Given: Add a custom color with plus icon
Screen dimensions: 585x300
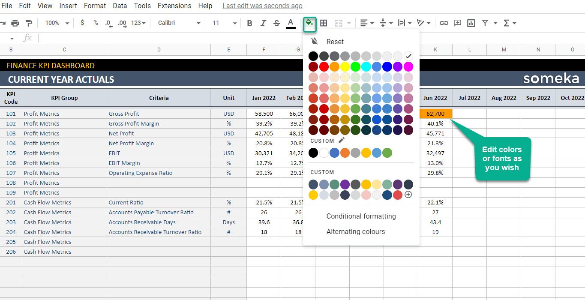Looking at the screenshot, I should pyautogui.click(x=408, y=195).
